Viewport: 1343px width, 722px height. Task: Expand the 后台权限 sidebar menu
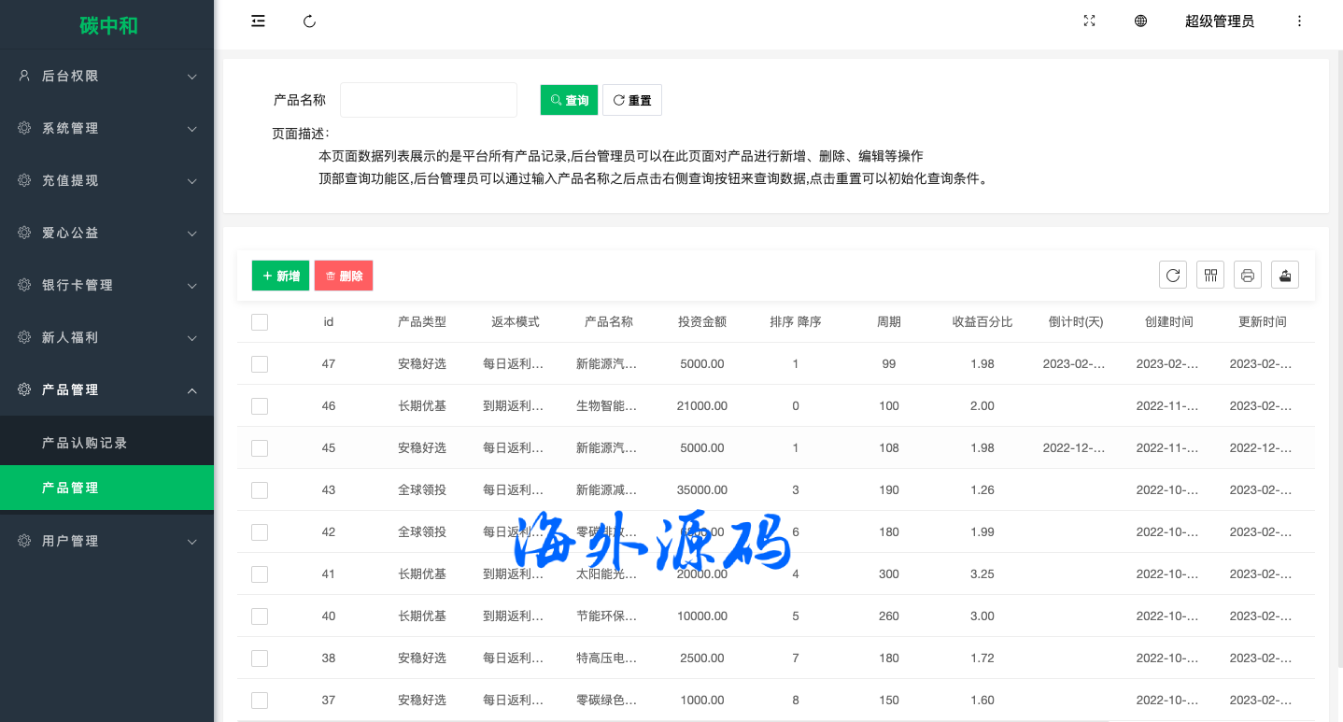tap(106, 76)
